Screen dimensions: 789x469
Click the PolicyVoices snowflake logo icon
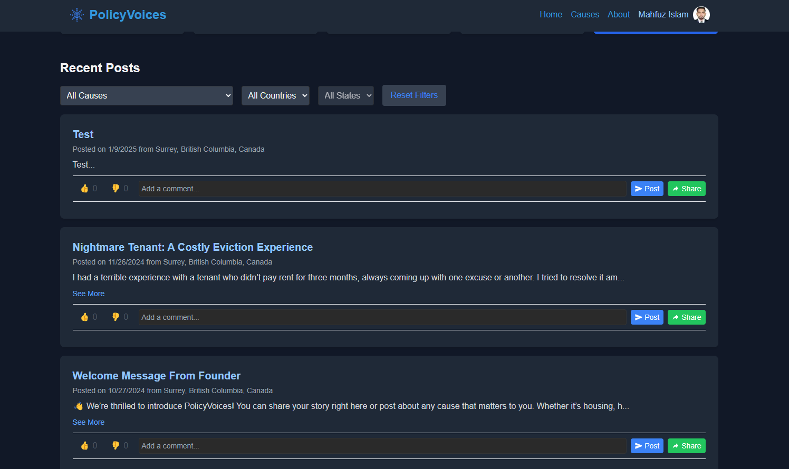pos(77,14)
